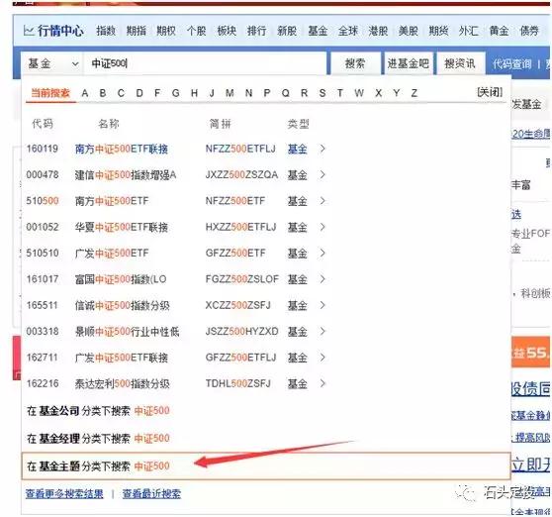Switch to the letter G tab

[176, 93]
